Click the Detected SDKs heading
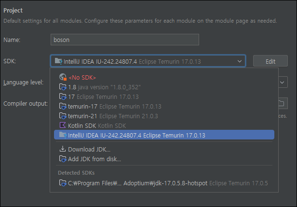297x207 pixels. [x=76, y=173]
